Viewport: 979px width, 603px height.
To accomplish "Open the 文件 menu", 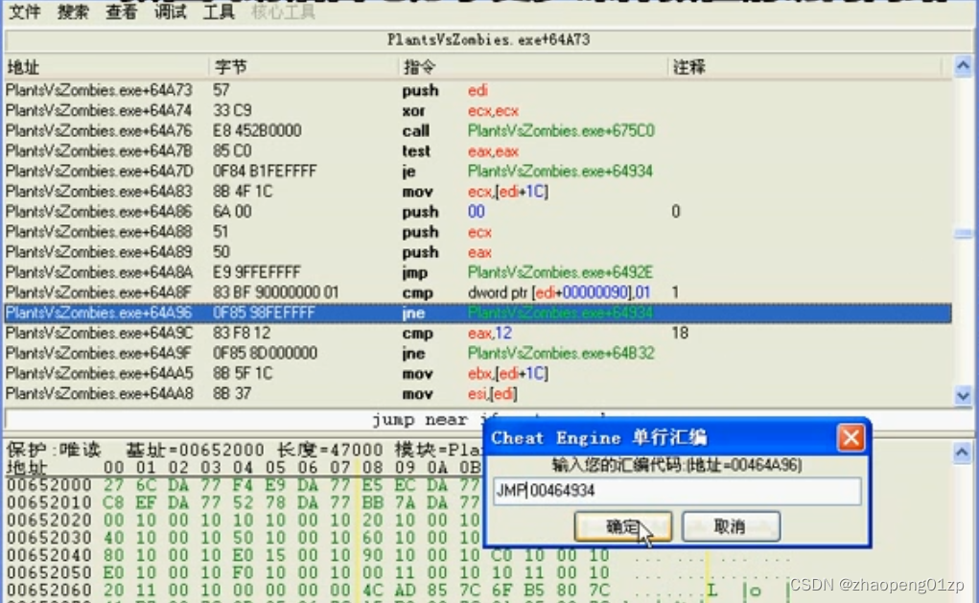I will coord(24,12).
